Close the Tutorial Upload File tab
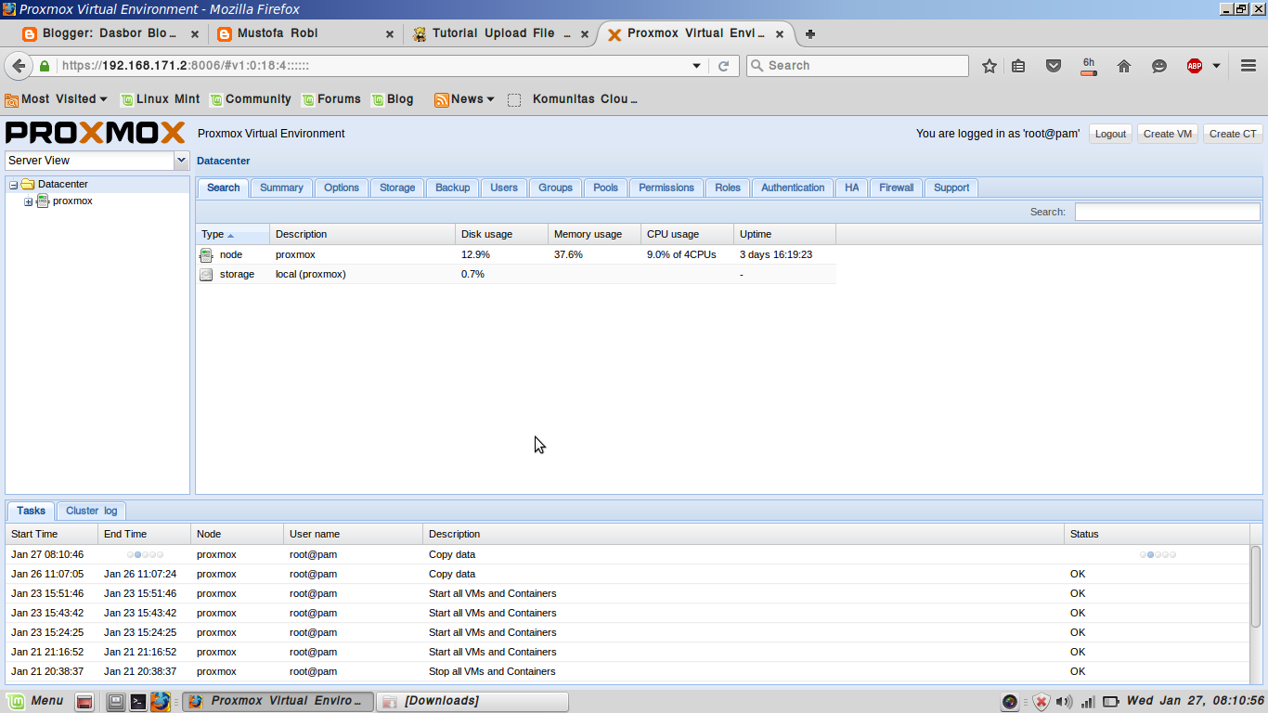Image resolution: width=1268 pixels, height=713 pixels. pos(585,34)
